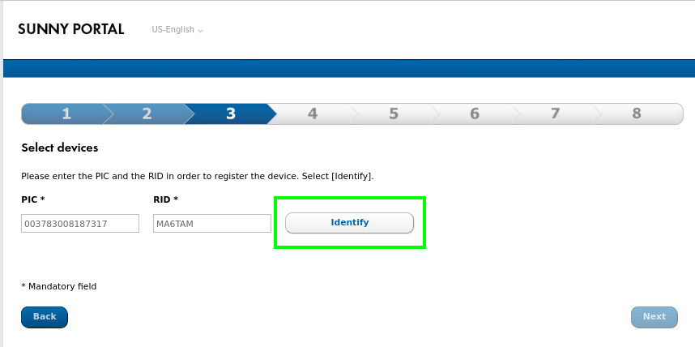Jump to final step 8 in the wizard
This screenshot has height=347, width=695.
(x=637, y=114)
